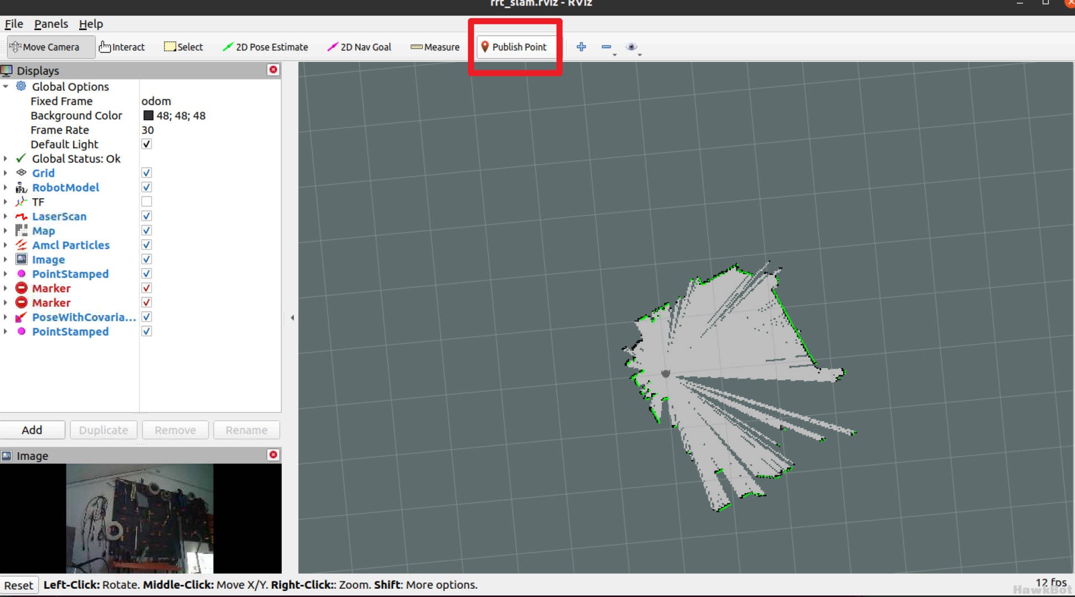The width and height of the screenshot is (1075, 597).
Task: Enable the TF display checkbox
Action: [147, 202]
